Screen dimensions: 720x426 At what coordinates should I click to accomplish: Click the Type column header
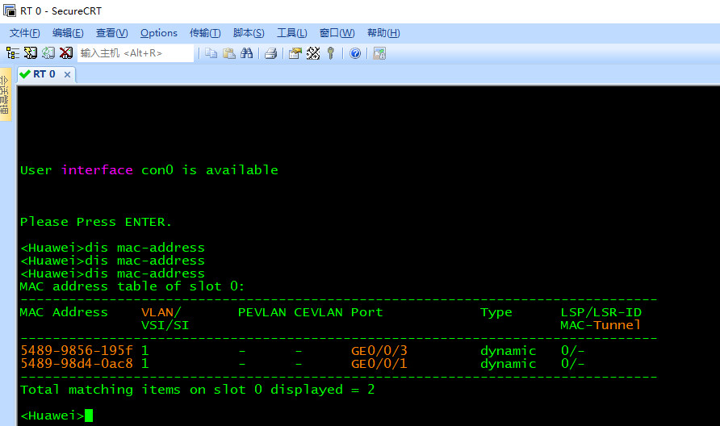(x=496, y=312)
